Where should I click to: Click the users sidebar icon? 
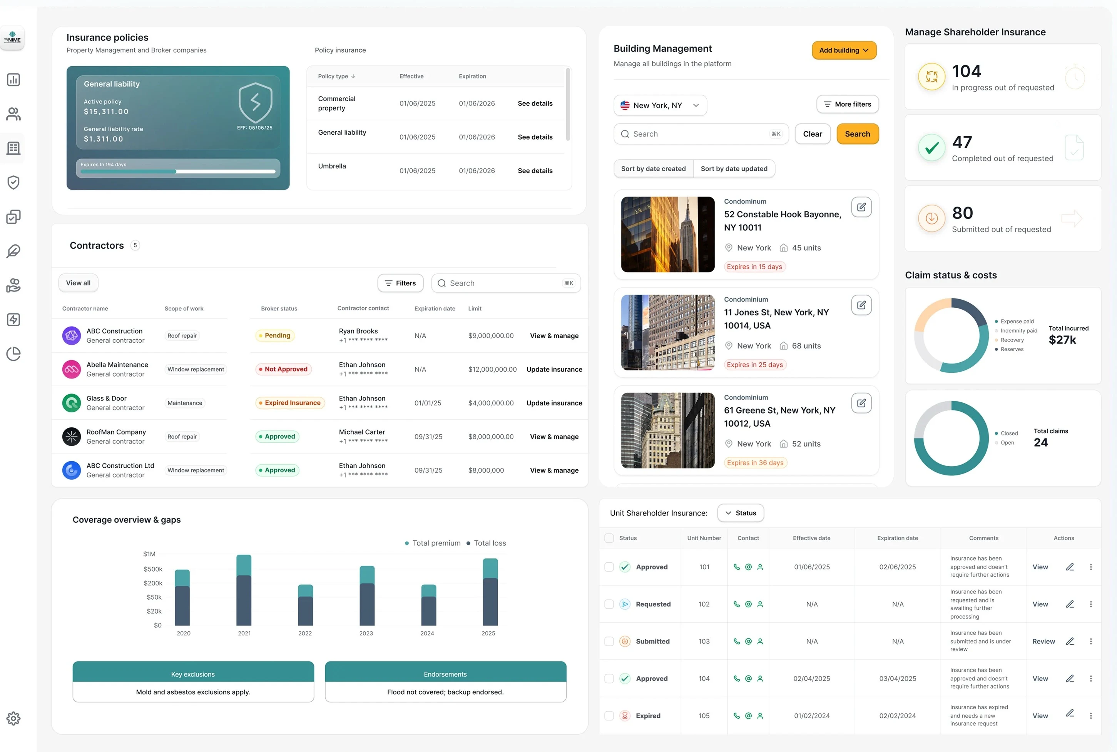tap(13, 113)
